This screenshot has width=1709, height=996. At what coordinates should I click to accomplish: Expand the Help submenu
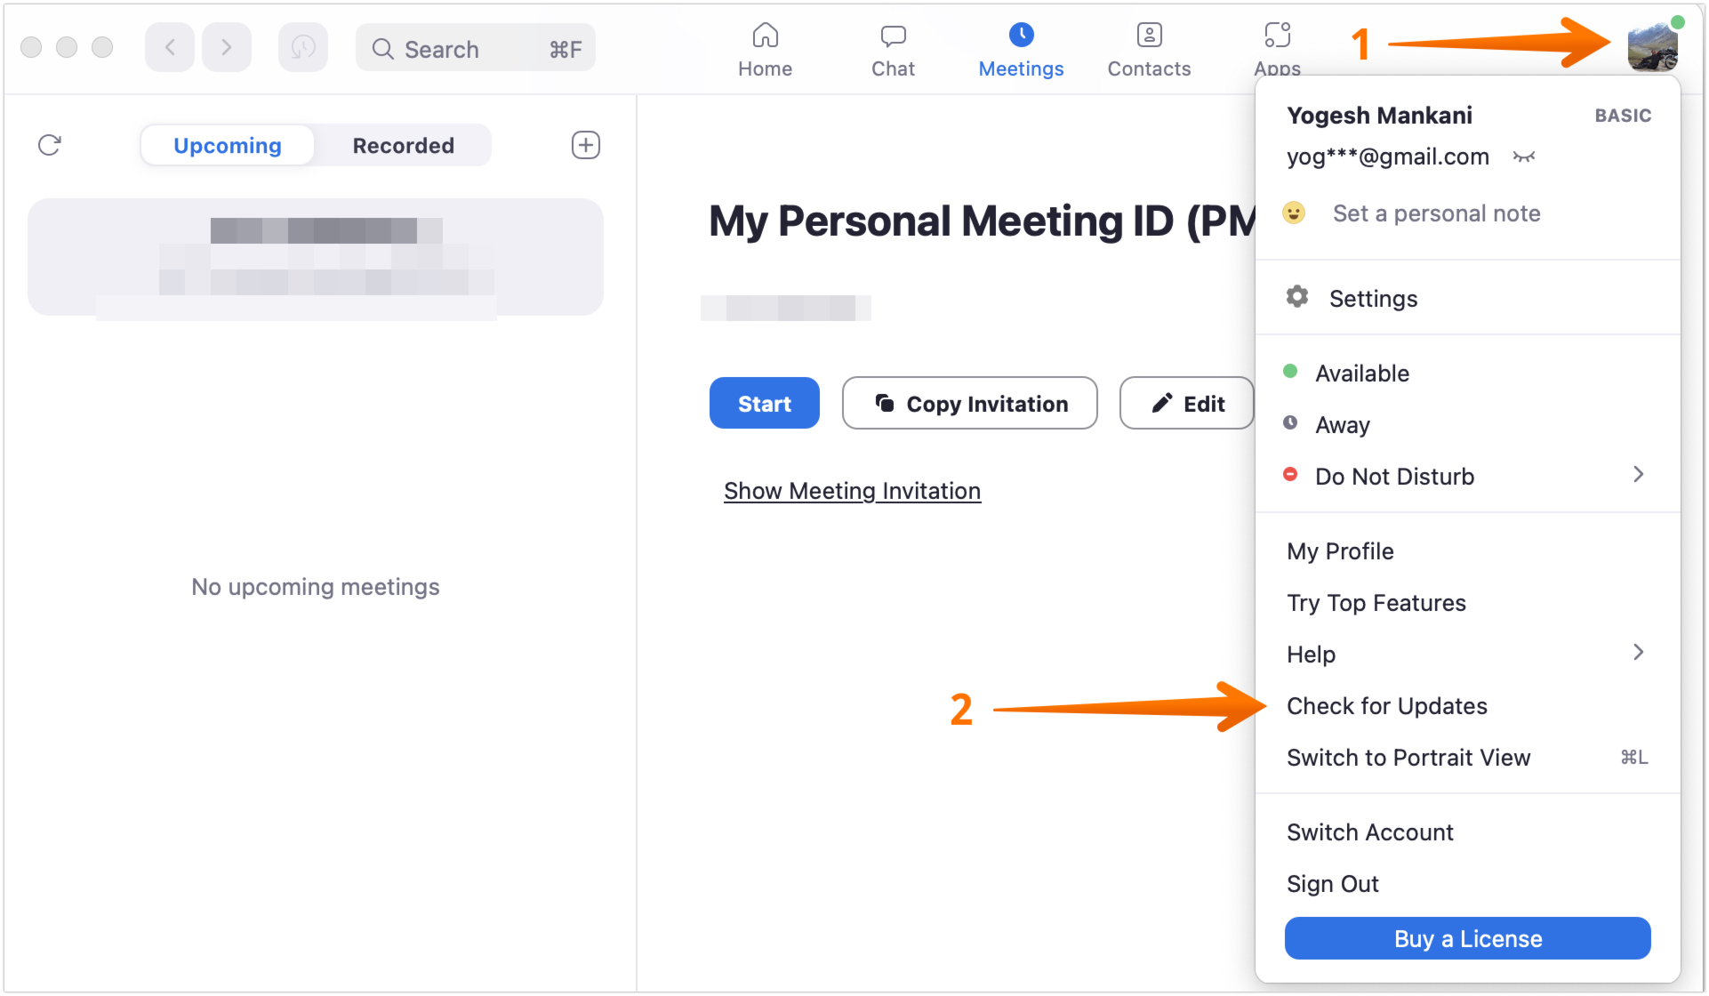pos(1638,654)
